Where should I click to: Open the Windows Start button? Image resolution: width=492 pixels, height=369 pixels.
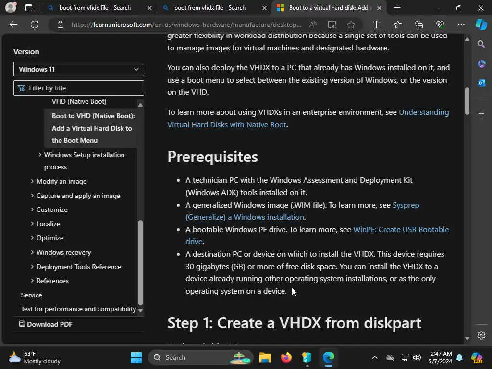136,357
